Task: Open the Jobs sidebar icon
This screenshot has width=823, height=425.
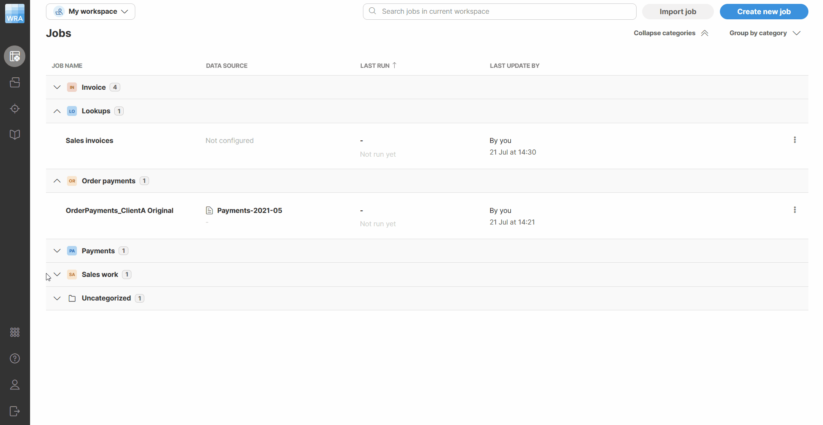Action: pyautogui.click(x=15, y=56)
